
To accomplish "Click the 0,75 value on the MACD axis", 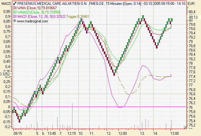I will point(7,32).
